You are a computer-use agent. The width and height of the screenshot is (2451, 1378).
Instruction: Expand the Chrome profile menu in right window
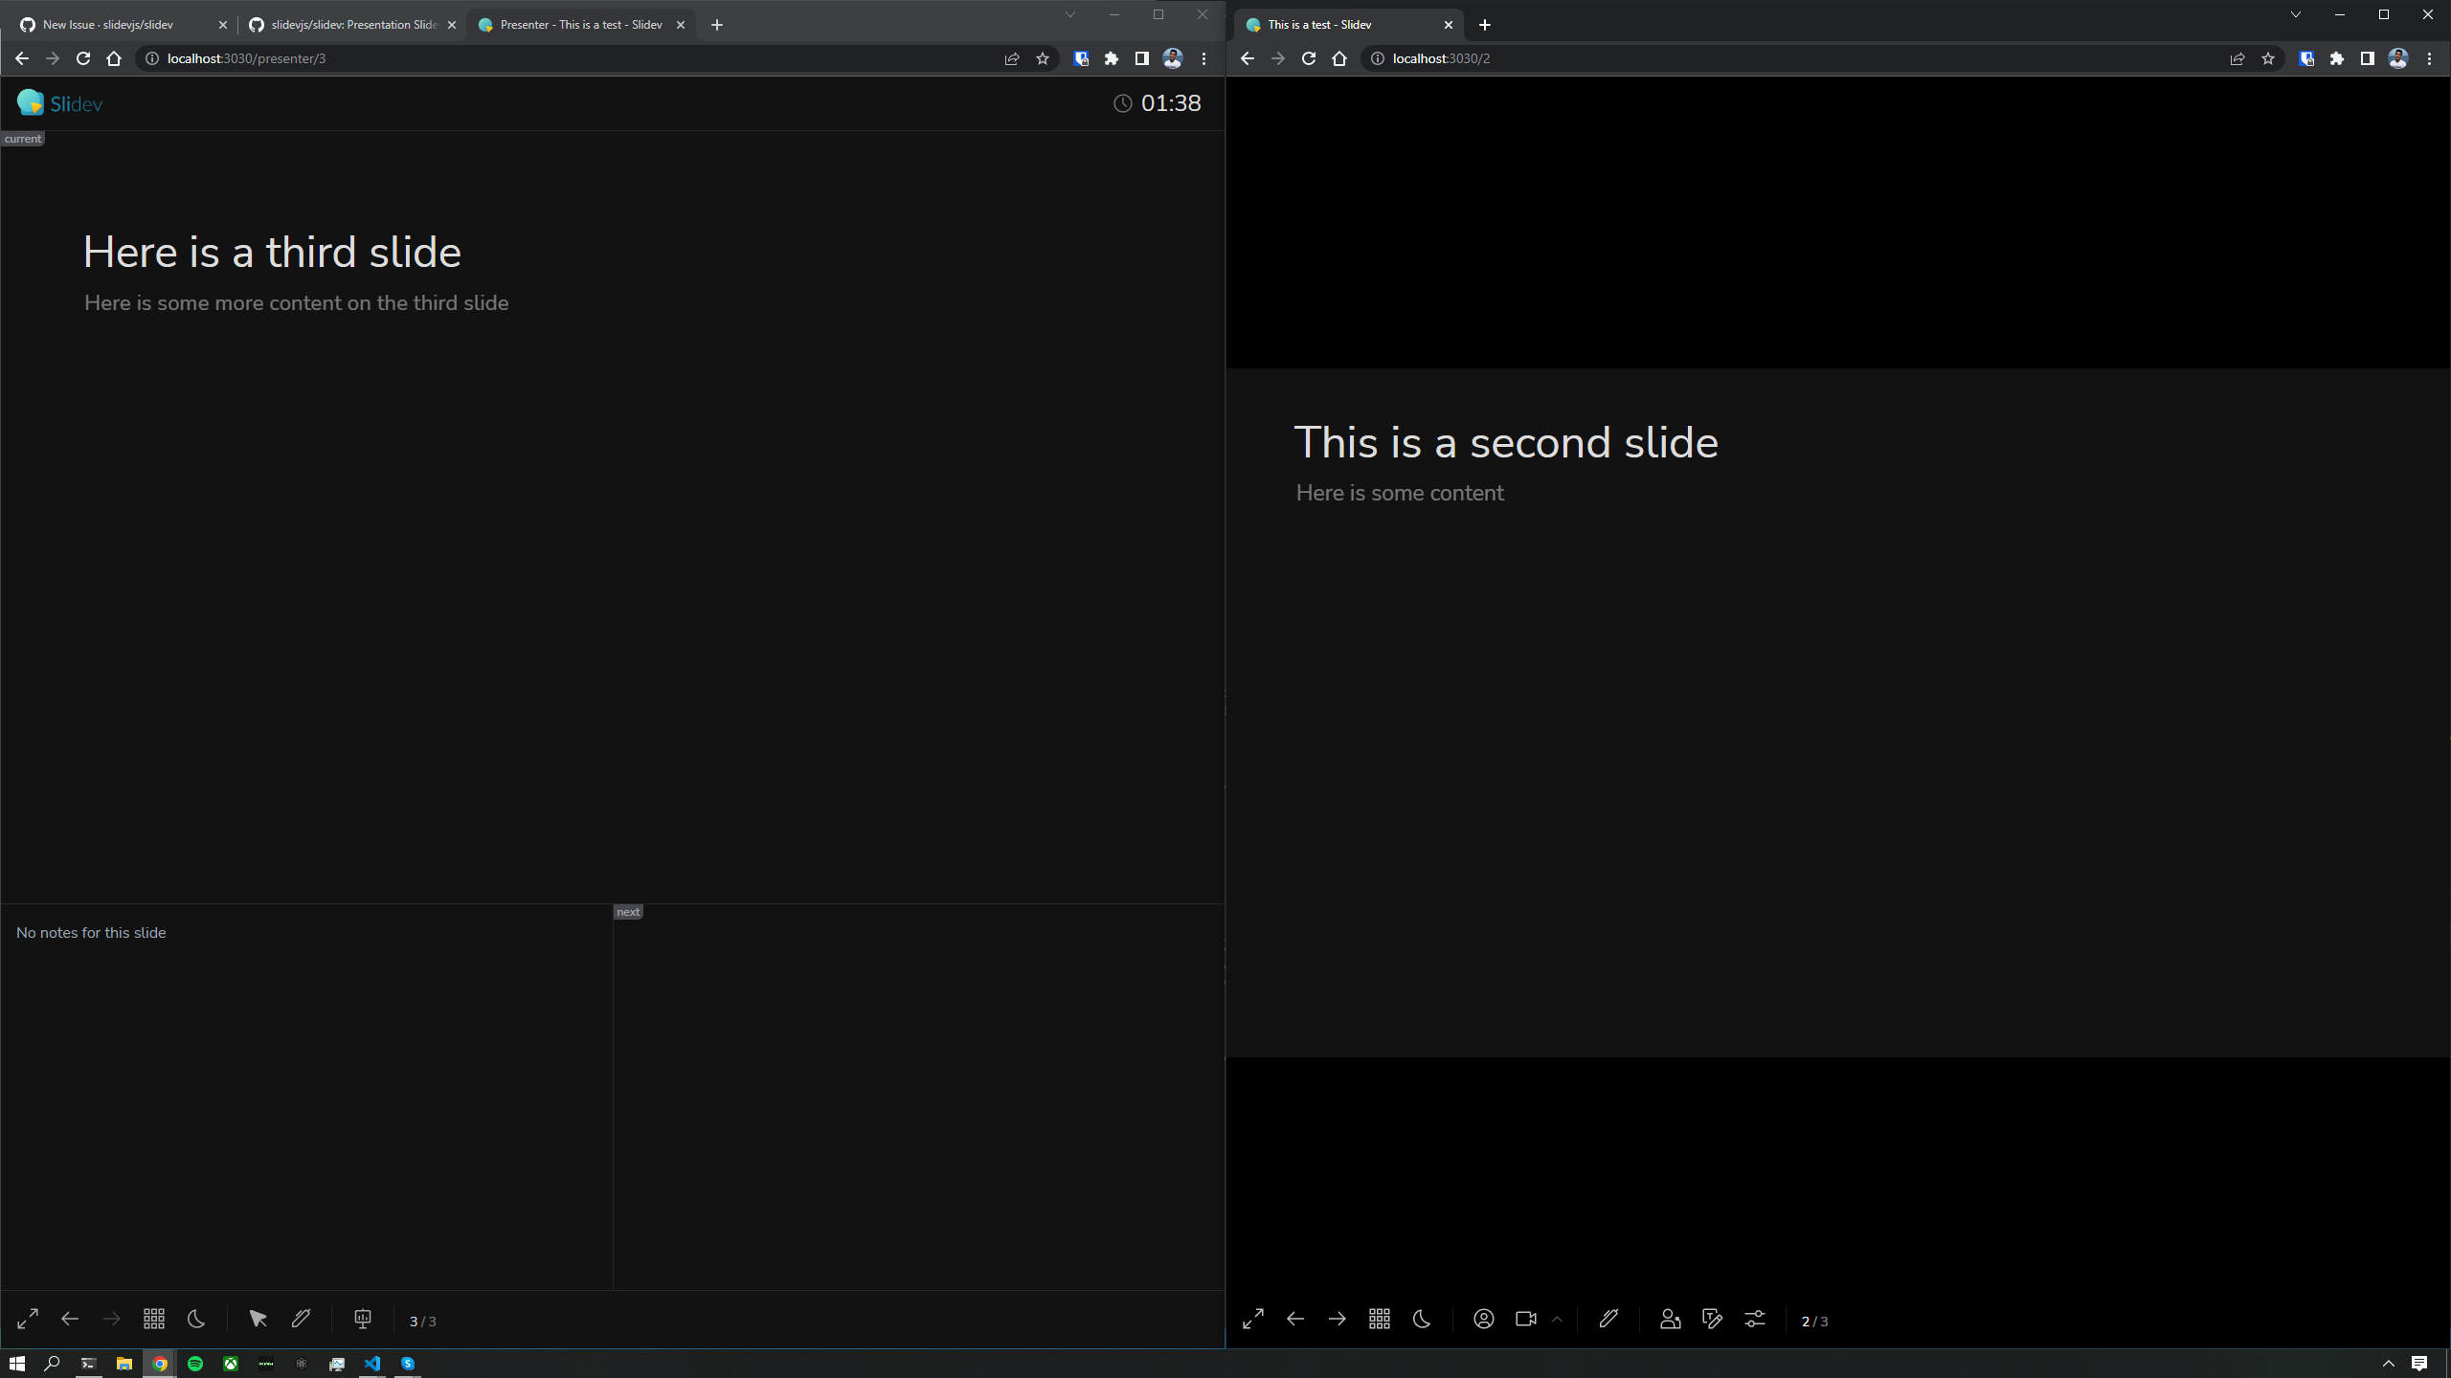coord(2397,58)
